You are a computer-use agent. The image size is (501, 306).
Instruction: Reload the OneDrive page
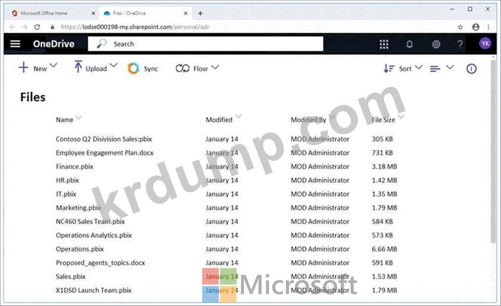coord(37,27)
